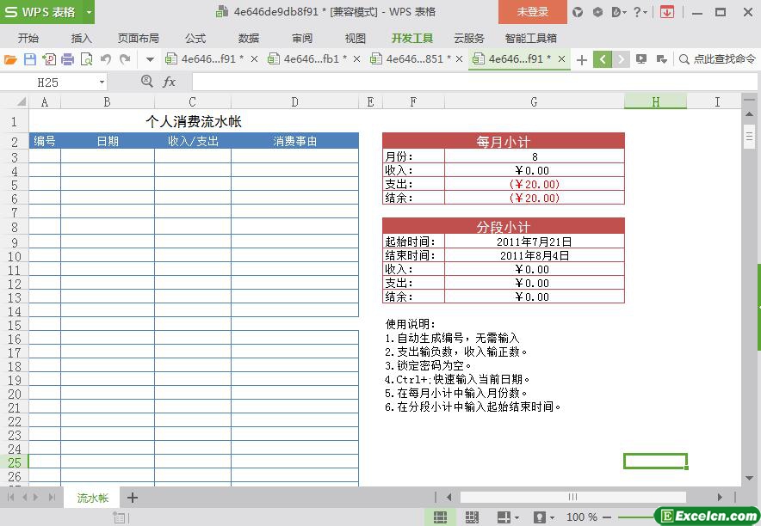This screenshot has width=761, height=526.
Task: Open Print Preview from the toolbar
Action: click(x=87, y=59)
